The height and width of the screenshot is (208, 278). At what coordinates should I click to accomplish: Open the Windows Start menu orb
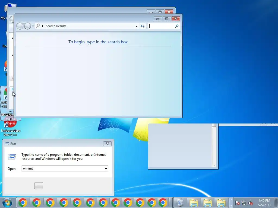tap(7, 203)
